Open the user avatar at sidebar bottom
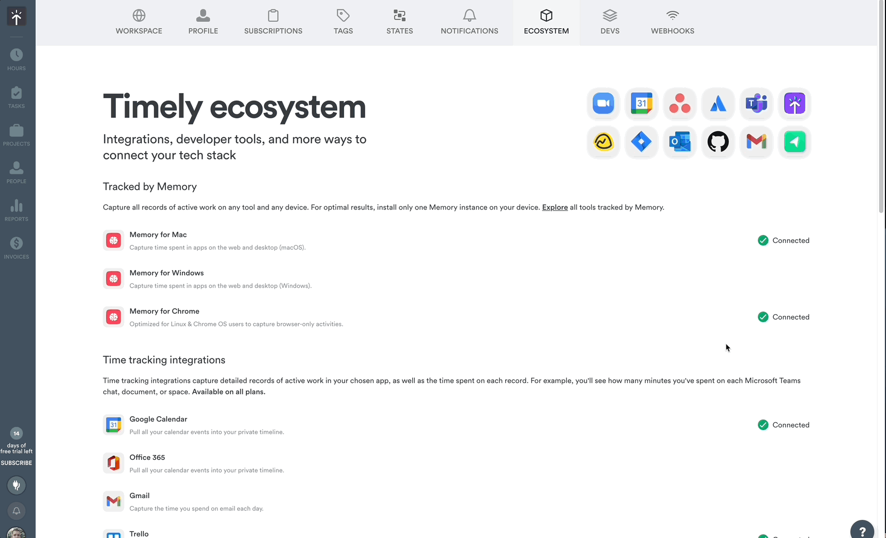This screenshot has width=886, height=538. tap(16, 533)
